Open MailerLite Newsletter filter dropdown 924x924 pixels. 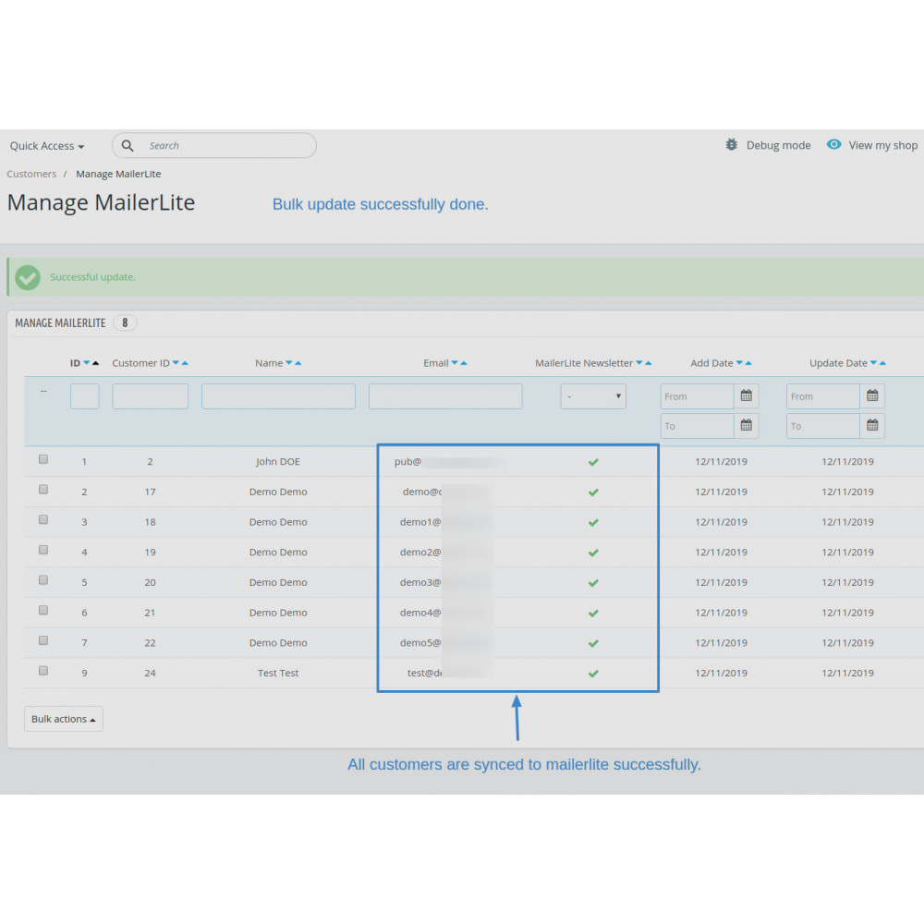coord(593,396)
